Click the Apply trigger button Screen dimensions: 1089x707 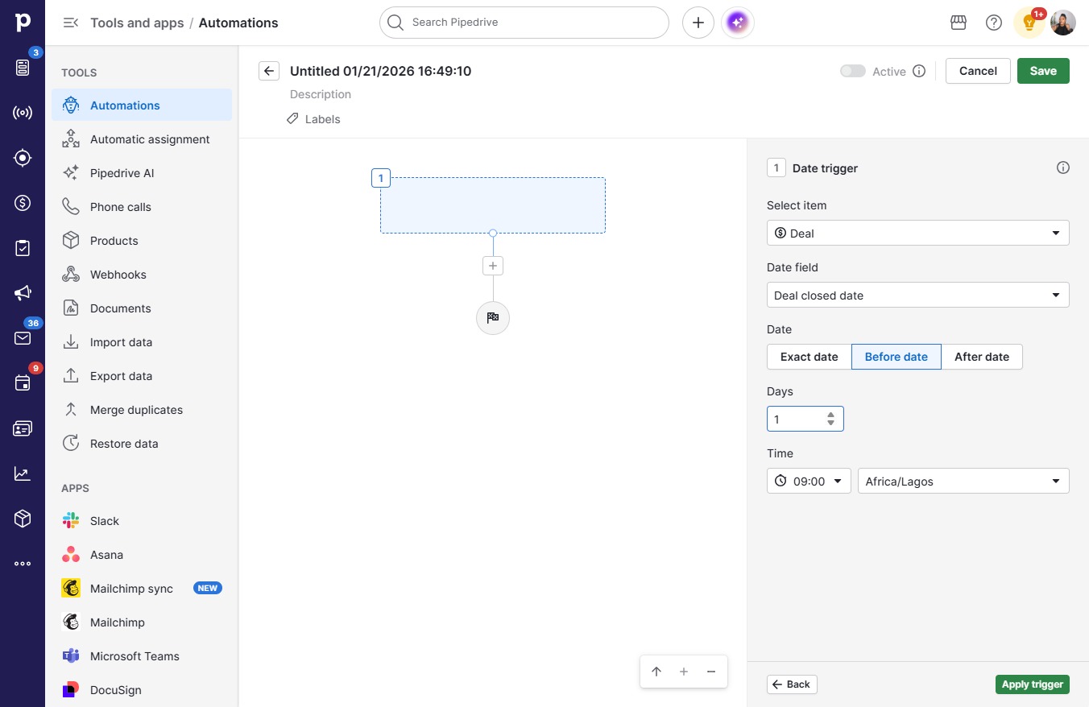click(1033, 684)
